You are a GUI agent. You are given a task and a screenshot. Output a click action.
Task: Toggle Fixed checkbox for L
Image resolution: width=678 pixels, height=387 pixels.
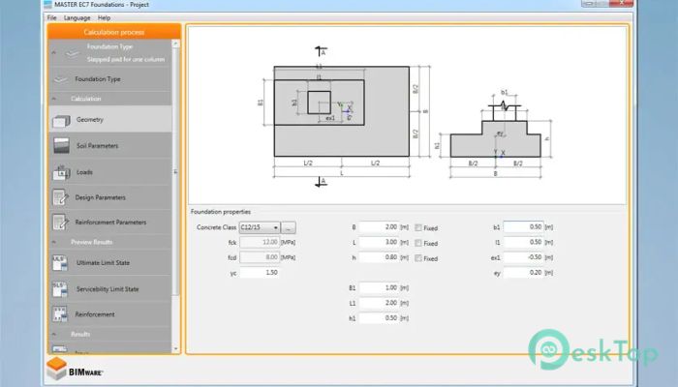pos(418,243)
